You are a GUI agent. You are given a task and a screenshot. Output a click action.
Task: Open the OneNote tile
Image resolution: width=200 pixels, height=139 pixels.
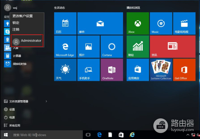click(x=111, y=70)
